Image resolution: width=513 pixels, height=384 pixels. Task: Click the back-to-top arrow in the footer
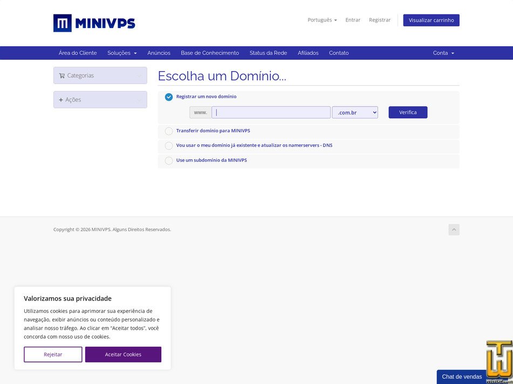point(454,229)
